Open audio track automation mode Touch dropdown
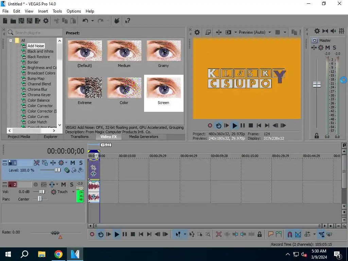The width and height of the screenshot is (348, 261). pos(73,192)
